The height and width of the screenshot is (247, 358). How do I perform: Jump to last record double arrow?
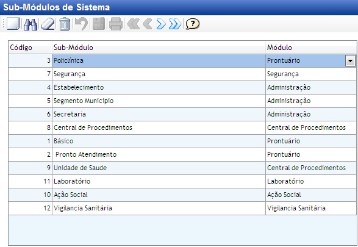tap(175, 24)
